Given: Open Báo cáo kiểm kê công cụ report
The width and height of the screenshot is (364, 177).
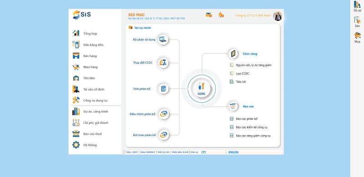Looking at the screenshot, I should coord(252,127).
